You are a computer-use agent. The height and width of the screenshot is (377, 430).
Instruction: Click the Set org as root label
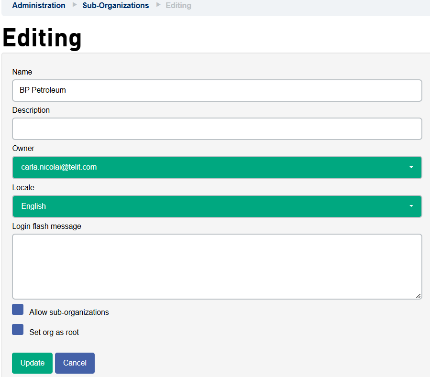click(x=54, y=333)
